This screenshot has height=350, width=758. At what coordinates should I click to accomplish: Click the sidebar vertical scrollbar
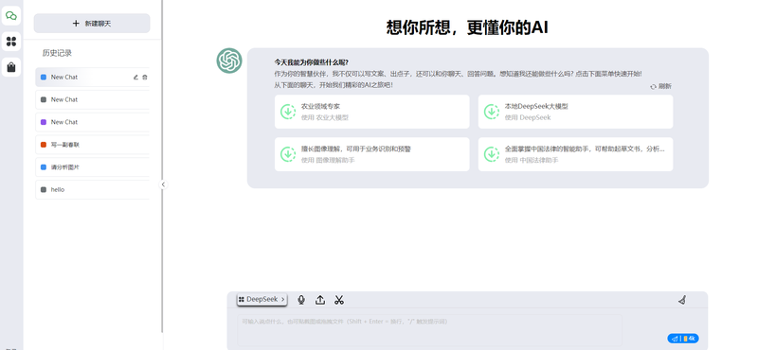coord(162,166)
